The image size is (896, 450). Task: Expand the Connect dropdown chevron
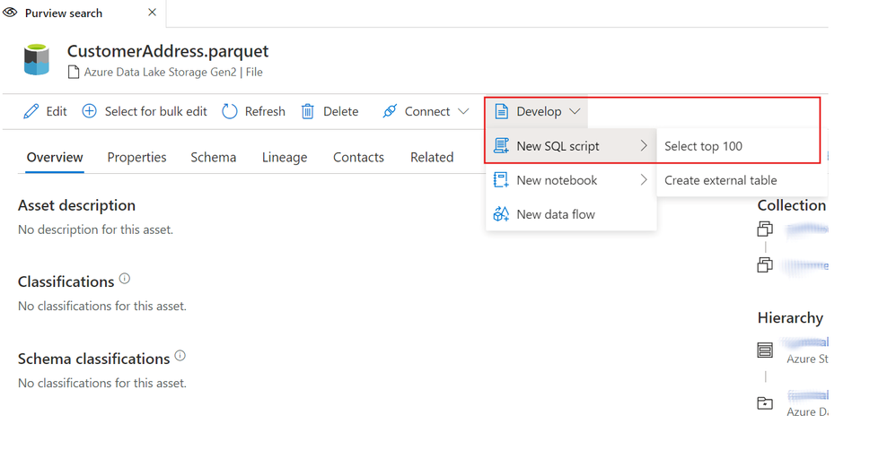click(463, 111)
